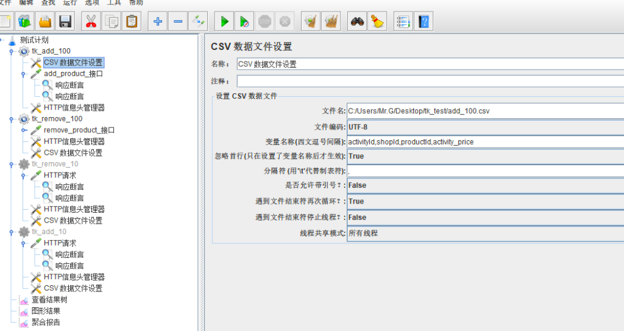The height and width of the screenshot is (331, 624).
Task: Expand the remove_product_接口 sampler node
Action: click(24, 130)
